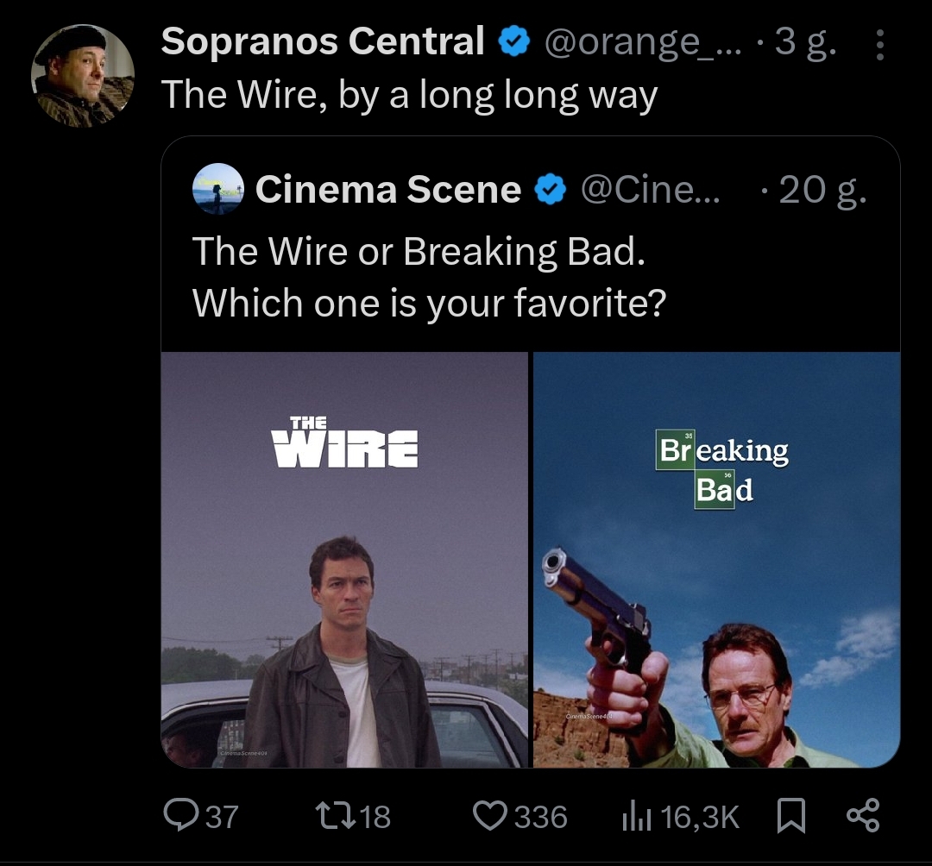Click the Cinema Scene avatar
Viewport: 932px width, 866px height.
click(217, 189)
